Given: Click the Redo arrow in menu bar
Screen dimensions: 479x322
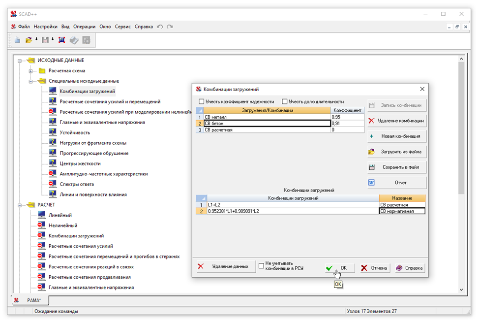Looking at the screenshot, I should pos(170,27).
